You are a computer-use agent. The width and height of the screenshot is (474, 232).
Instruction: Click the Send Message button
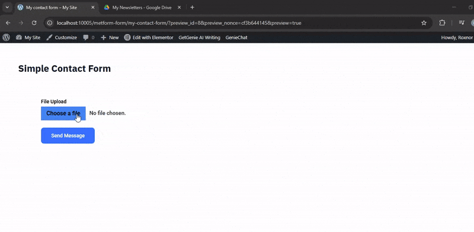click(x=68, y=136)
